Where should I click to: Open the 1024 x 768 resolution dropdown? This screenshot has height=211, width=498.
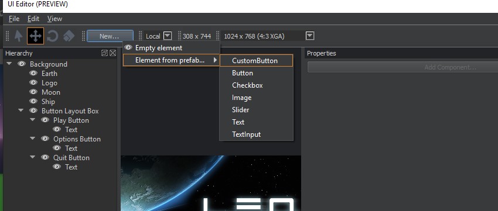click(310, 36)
